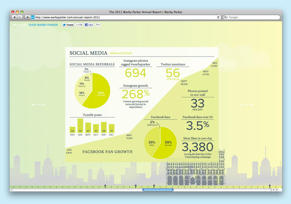The image size is (291, 204).
Task: Reload the page with the refresh icon
Action: [x=218, y=17]
